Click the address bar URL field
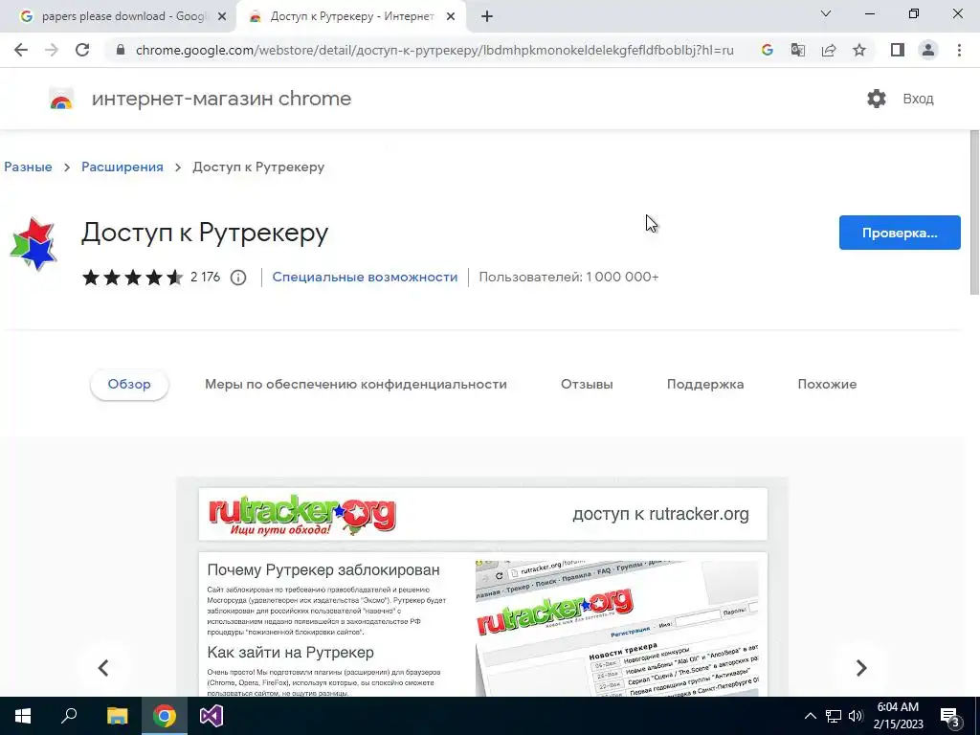The image size is (980, 735). [x=434, y=50]
